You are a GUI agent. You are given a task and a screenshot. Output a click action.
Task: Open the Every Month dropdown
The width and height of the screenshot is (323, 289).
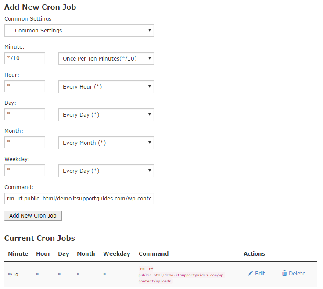pyautogui.click(x=106, y=143)
